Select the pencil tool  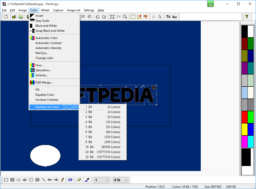click(62, 180)
